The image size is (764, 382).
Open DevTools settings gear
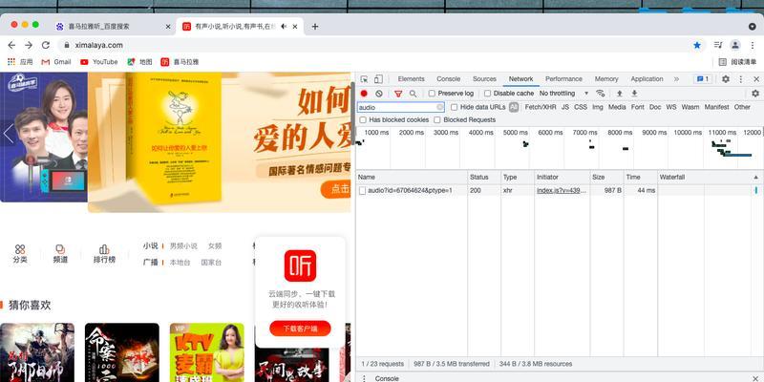point(726,79)
